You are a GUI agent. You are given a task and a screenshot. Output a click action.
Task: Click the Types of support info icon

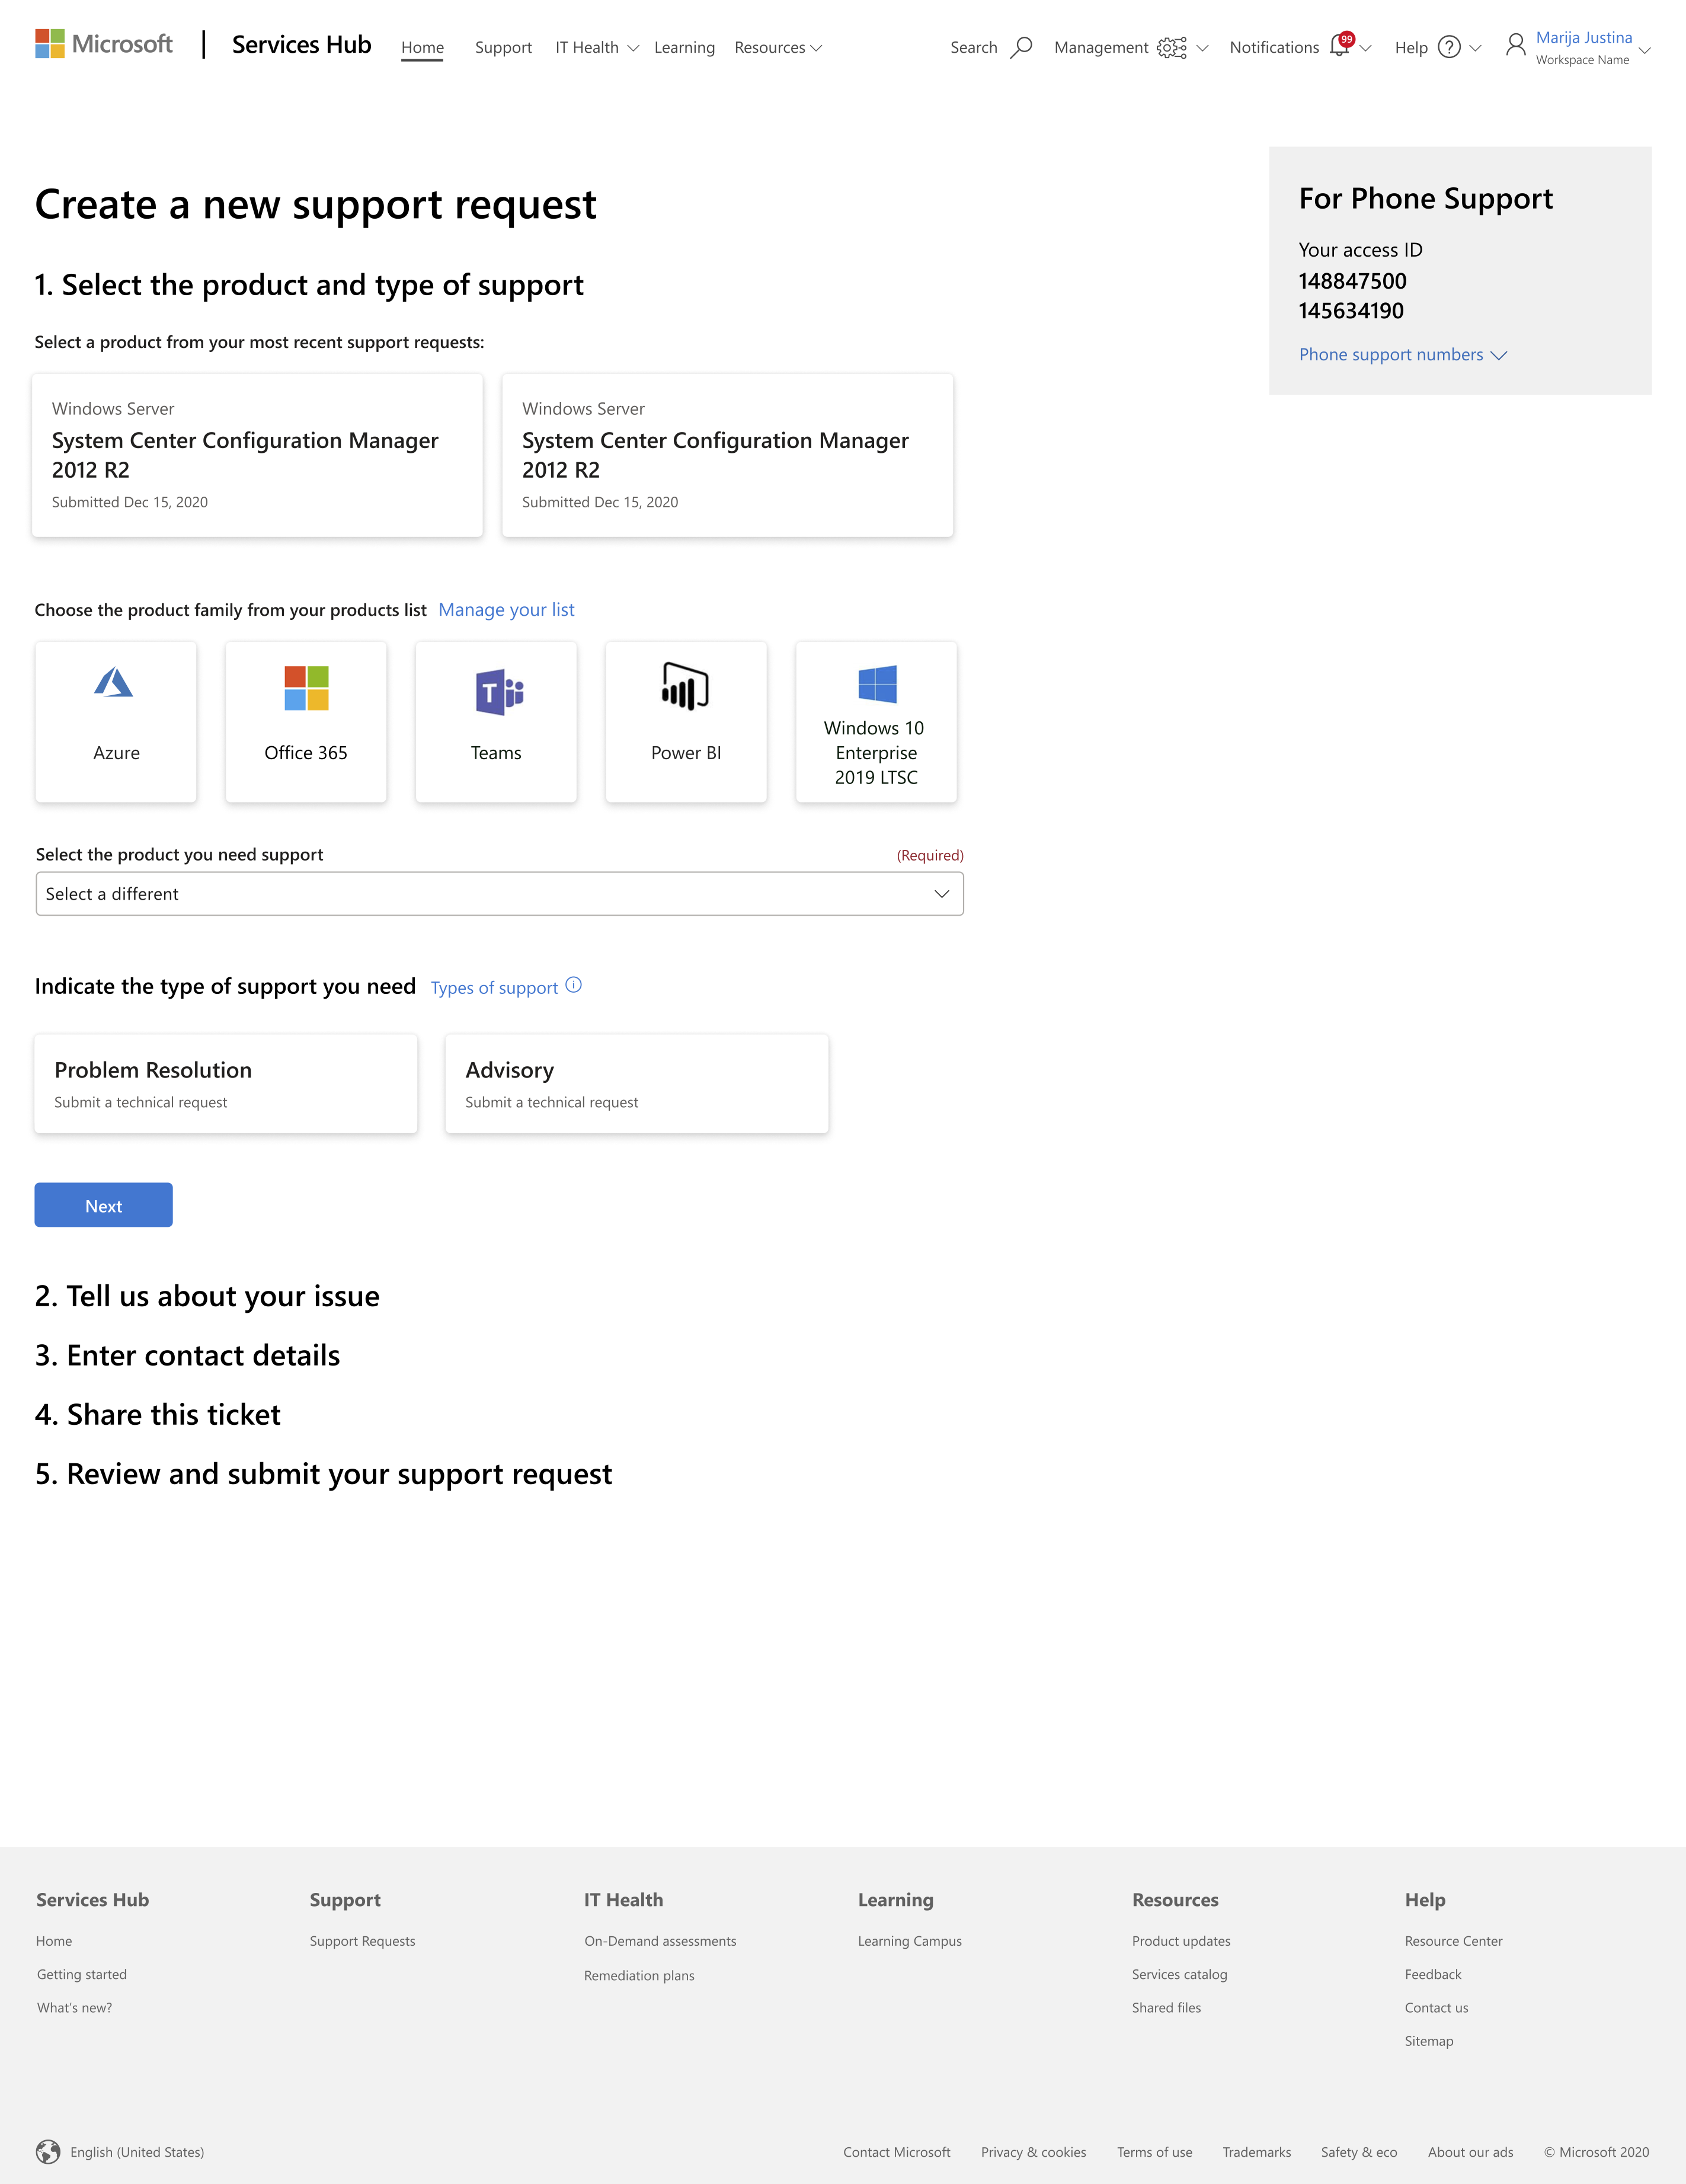[x=573, y=986]
